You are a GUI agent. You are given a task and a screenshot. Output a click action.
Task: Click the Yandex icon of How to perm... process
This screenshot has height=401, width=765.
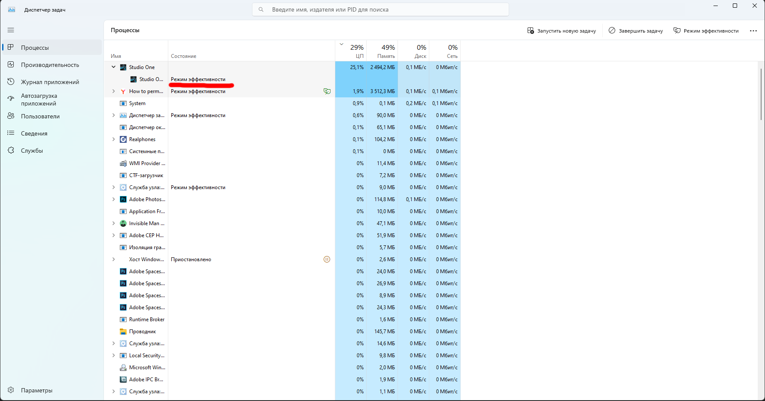point(123,91)
